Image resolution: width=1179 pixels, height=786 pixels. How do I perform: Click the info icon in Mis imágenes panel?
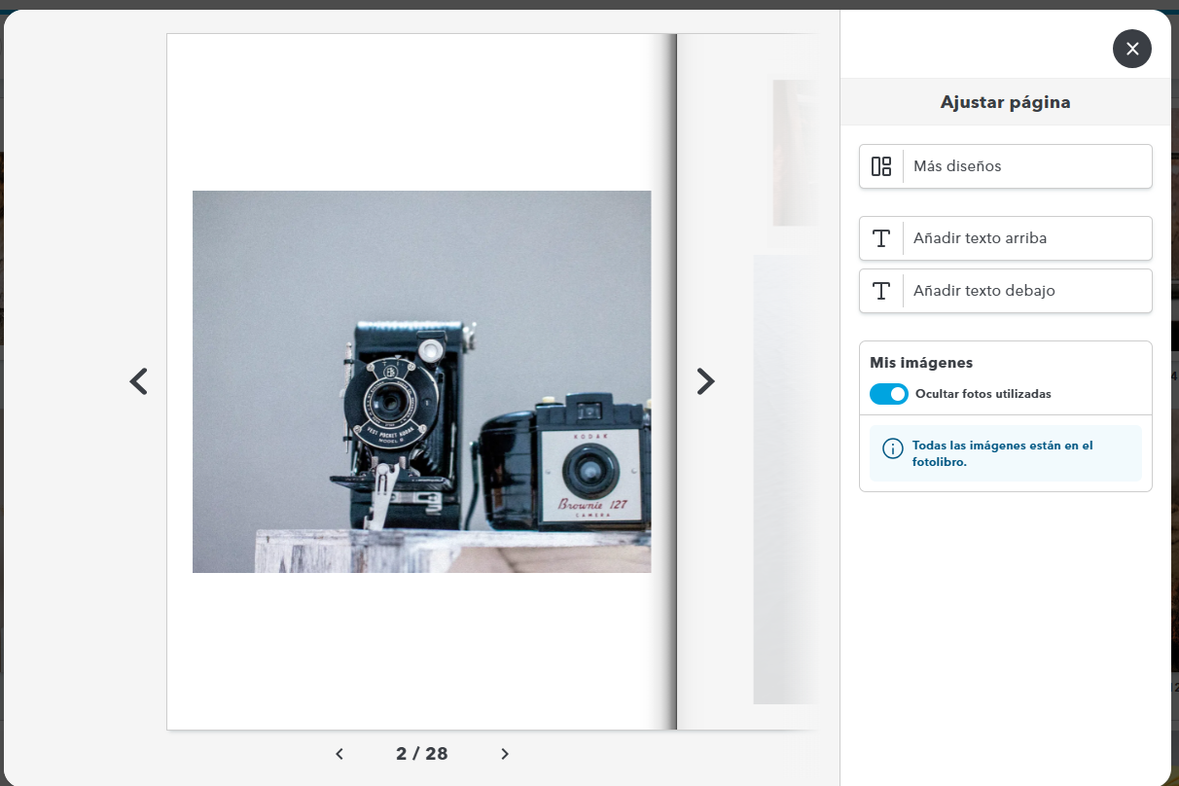(x=892, y=448)
